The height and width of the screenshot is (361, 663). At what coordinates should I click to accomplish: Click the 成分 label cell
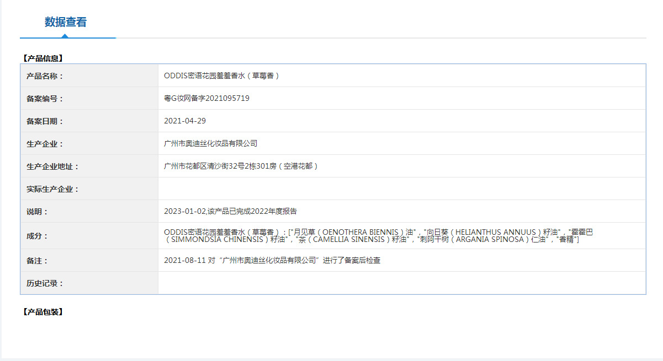coord(89,236)
